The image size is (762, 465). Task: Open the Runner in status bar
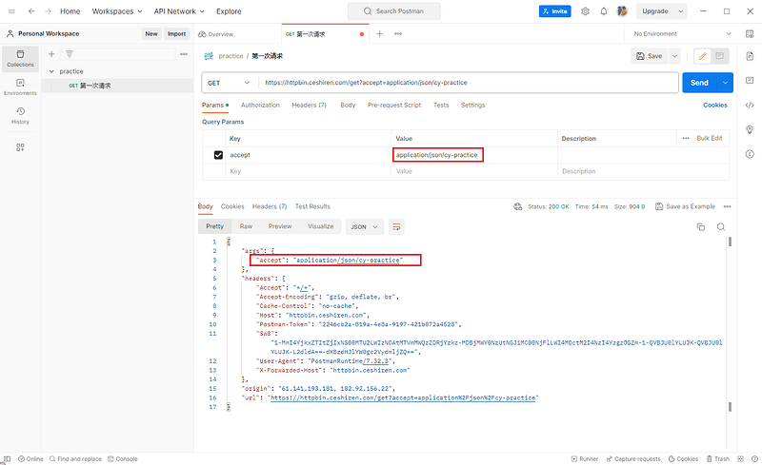coord(585,458)
